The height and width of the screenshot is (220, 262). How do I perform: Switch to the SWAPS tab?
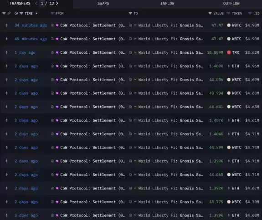click(103, 3)
